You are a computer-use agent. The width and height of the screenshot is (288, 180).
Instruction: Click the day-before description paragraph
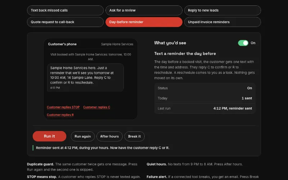(204, 70)
